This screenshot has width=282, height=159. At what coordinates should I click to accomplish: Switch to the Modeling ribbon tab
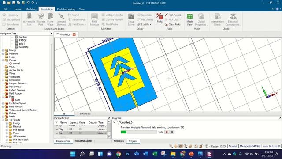pos(31,9)
